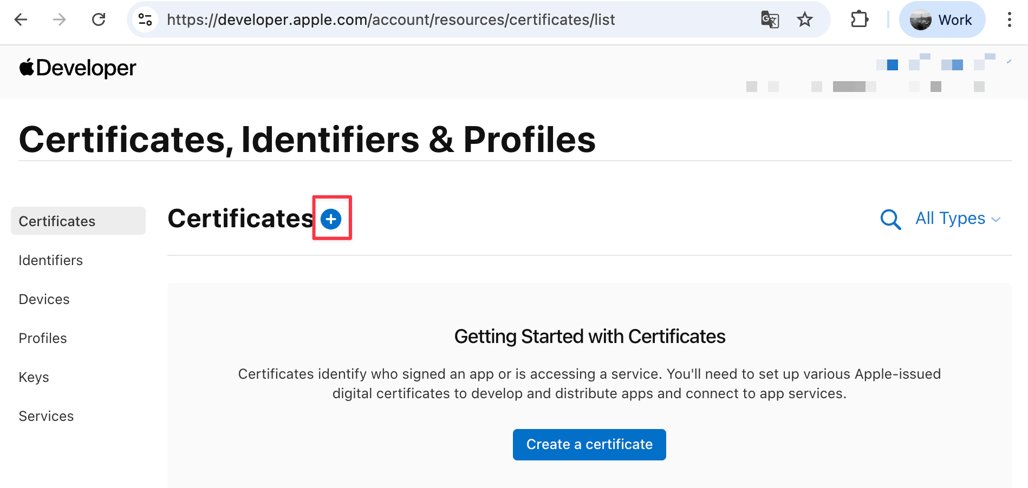Open Identifiers in the sidebar
The width and height of the screenshot is (1028, 488).
(x=51, y=260)
